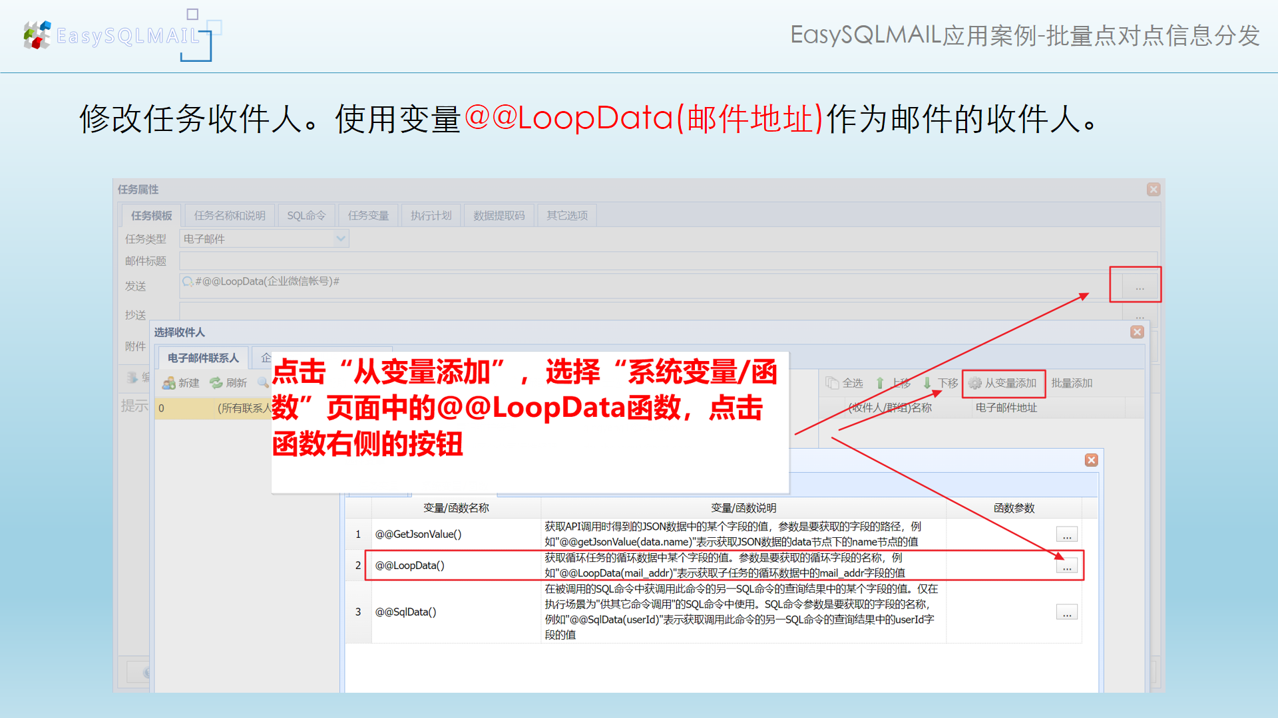Click the 刷新 refresh icon
1278x718 pixels.
click(x=216, y=383)
